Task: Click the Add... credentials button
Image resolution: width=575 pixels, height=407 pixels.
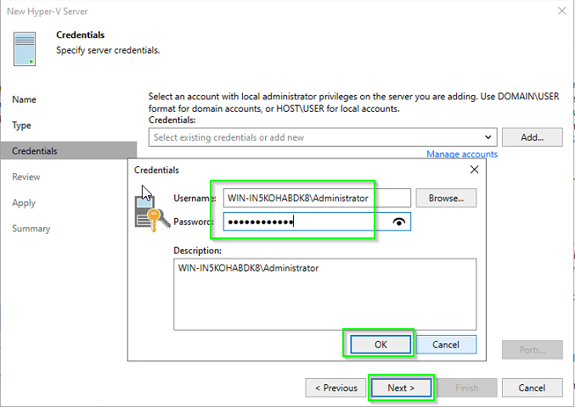Action: coord(532,137)
